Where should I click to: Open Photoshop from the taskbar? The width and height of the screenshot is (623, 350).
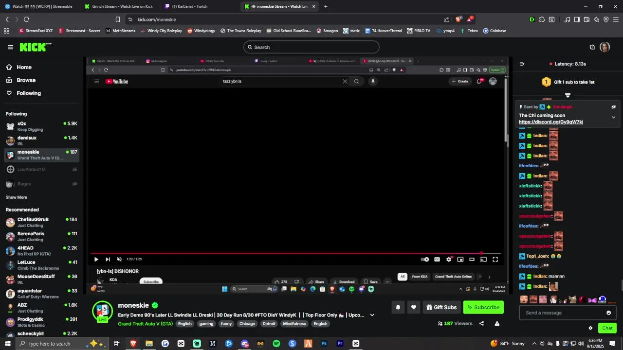324,344
